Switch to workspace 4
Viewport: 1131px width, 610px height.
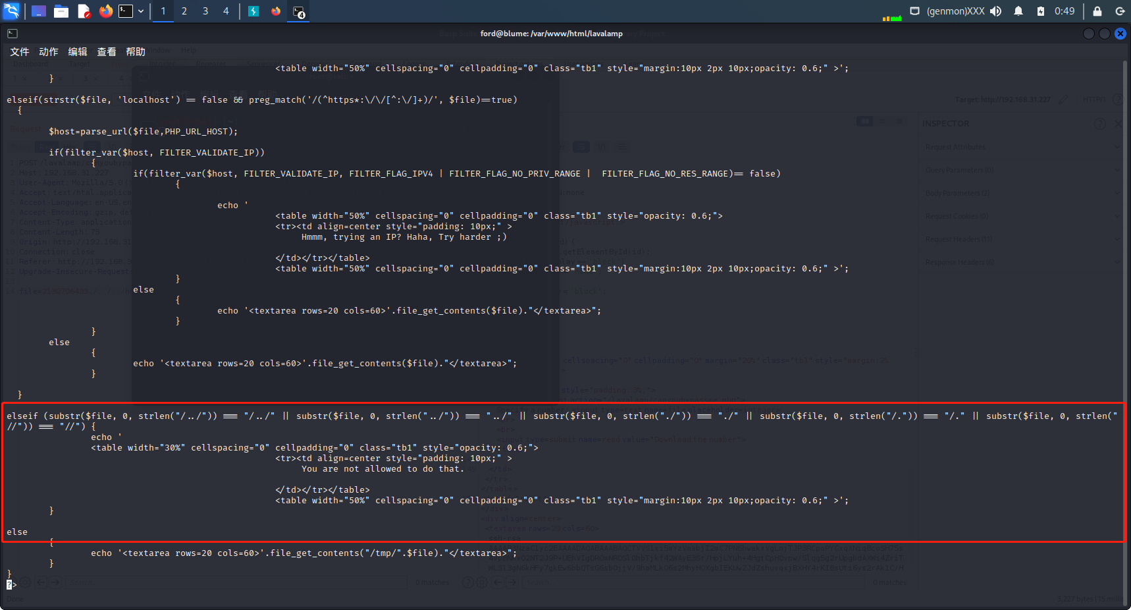[x=226, y=11]
